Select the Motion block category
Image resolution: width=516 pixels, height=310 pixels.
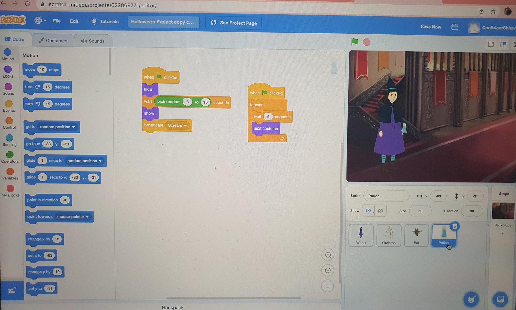pos(8,55)
